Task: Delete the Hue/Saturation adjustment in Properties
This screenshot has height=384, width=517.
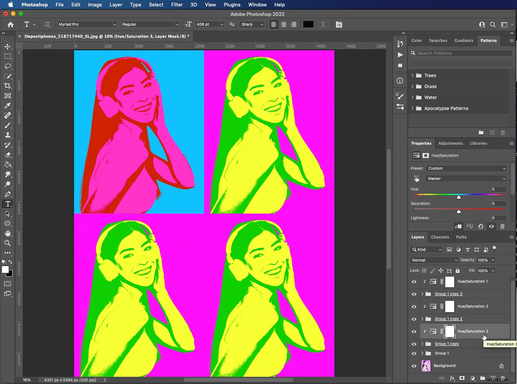Action: (x=502, y=226)
